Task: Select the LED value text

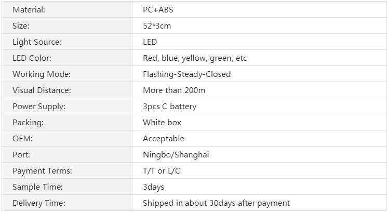Action: (150, 42)
